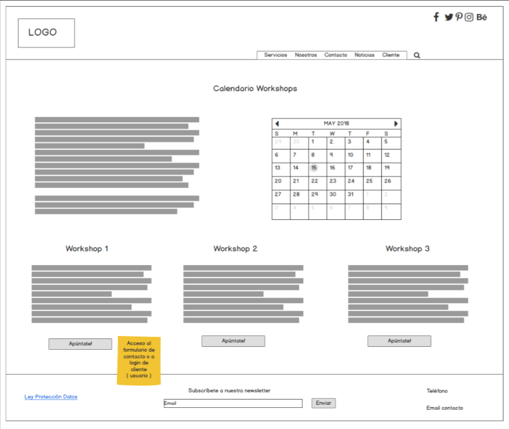Select May 22 in the calendar
509x429 pixels.
(318, 184)
